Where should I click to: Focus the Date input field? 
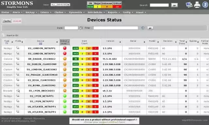(x=71, y=28)
